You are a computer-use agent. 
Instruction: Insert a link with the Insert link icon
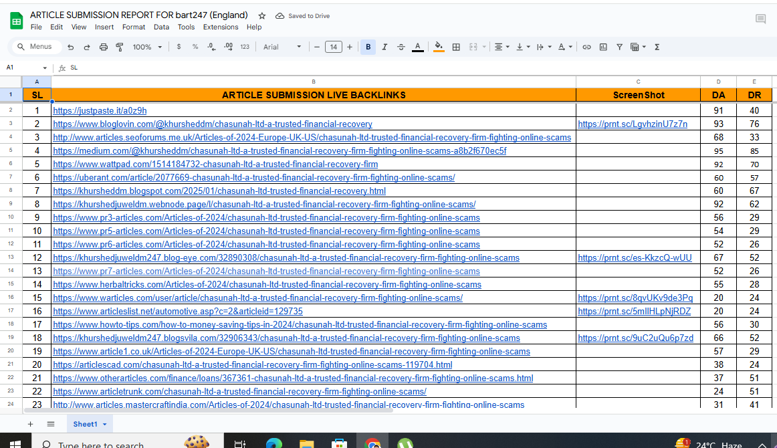pos(586,47)
